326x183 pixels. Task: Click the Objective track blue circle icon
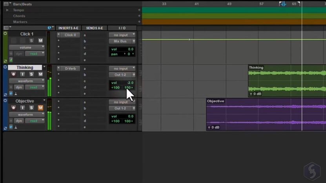[x=5, y=101]
